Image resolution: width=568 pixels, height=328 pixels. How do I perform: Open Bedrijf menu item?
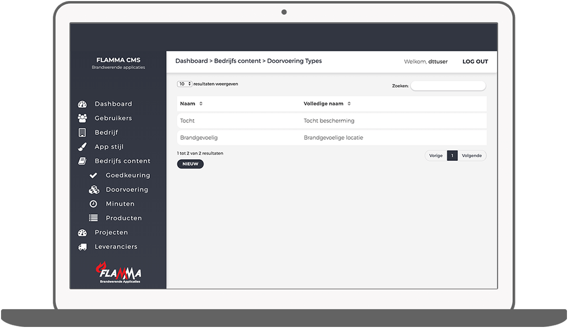coord(107,133)
